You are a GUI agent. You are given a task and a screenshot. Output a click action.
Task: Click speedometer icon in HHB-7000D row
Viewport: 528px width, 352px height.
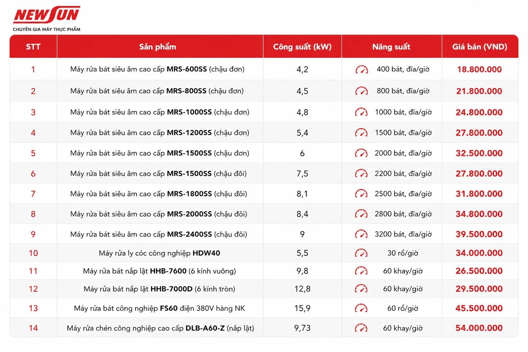tap(361, 289)
